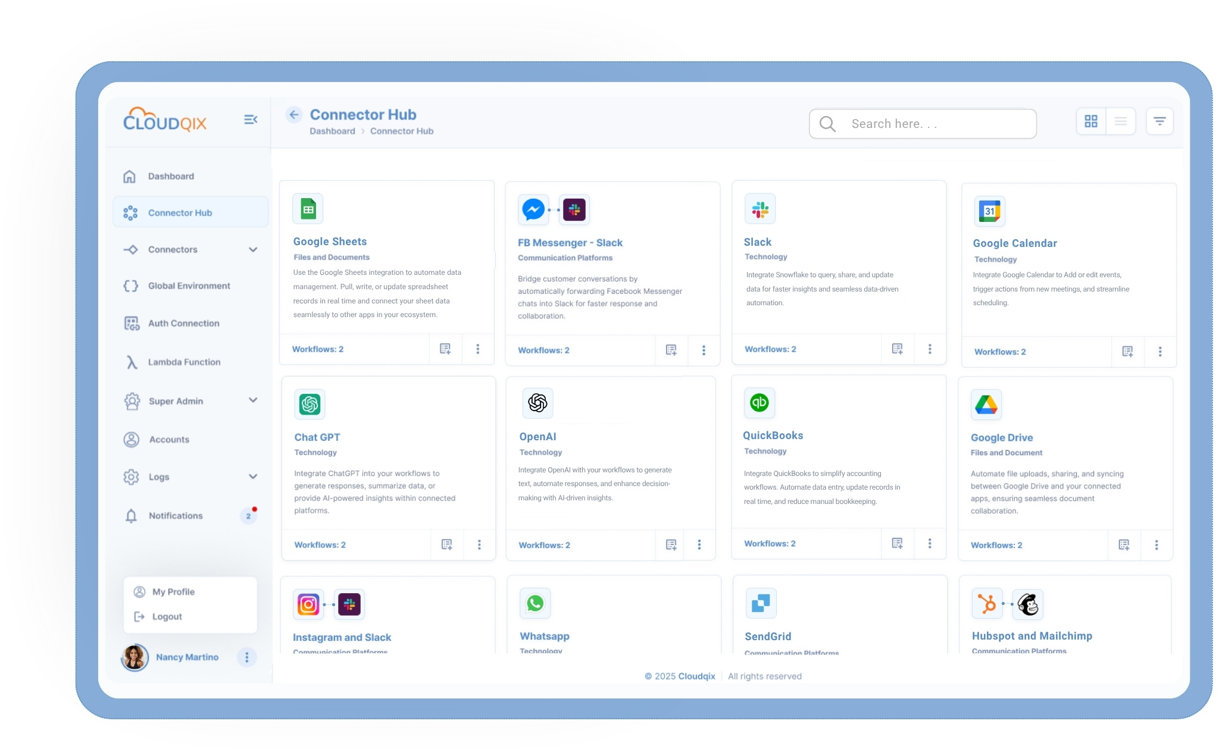Open three-dot menu on Google Drive card
The height and width of the screenshot is (752, 1219).
[1156, 545]
